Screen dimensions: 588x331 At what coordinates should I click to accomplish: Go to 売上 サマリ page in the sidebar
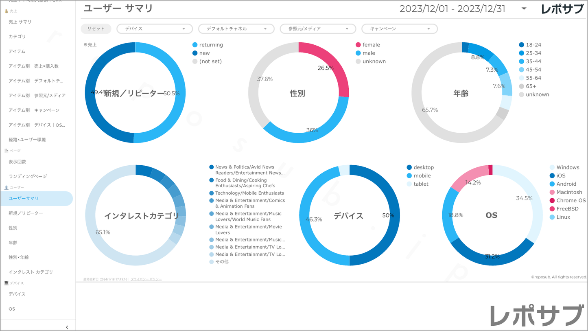click(x=20, y=22)
